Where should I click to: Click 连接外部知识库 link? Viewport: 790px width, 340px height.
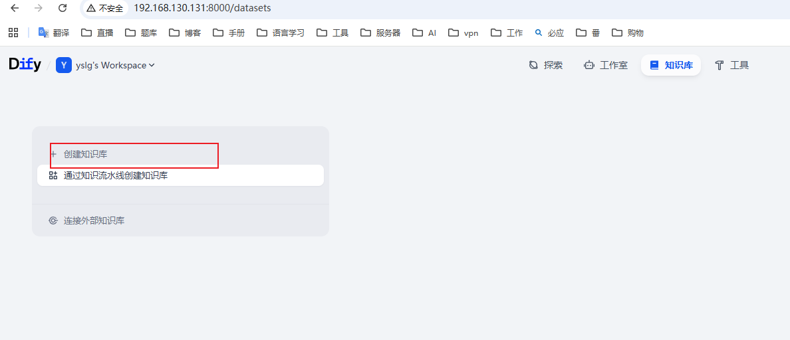93,220
